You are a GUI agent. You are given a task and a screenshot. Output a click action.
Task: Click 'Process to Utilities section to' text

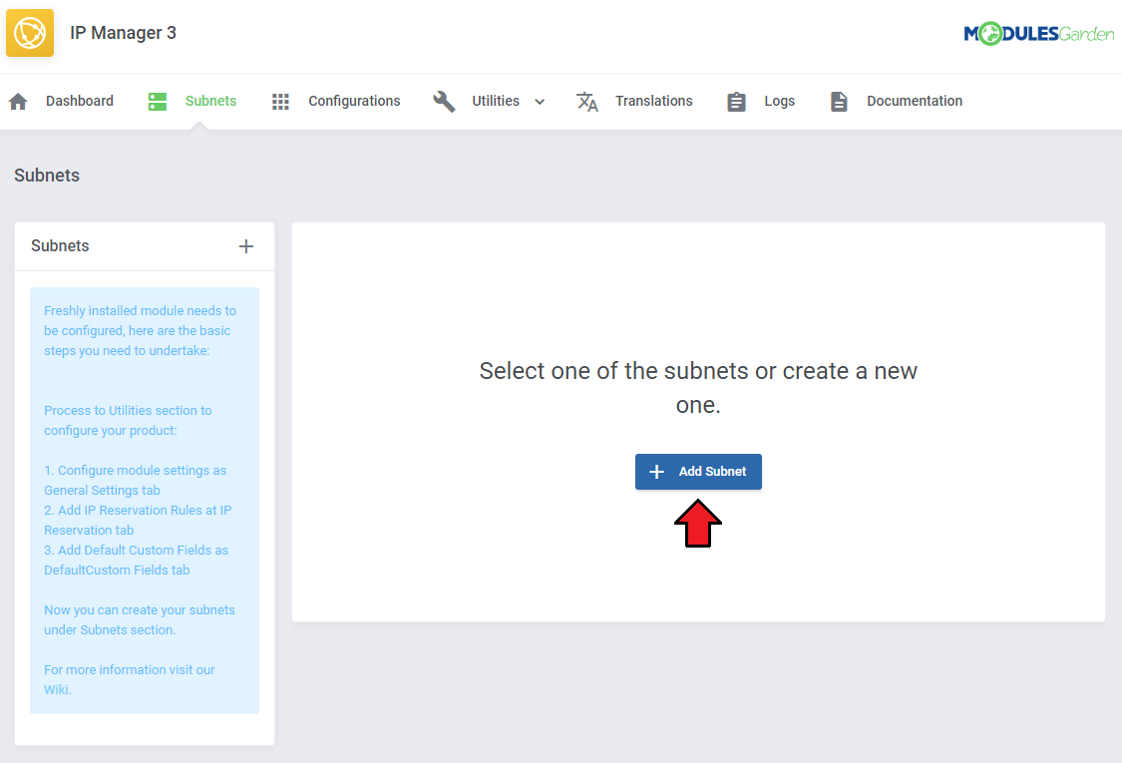[128, 410]
